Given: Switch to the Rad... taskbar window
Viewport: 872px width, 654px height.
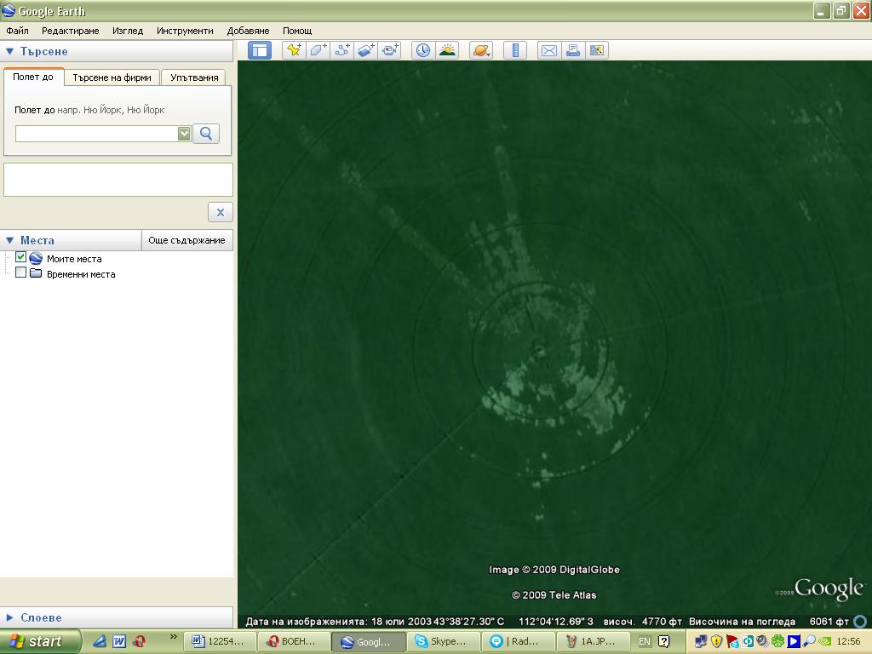Looking at the screenshot, I should point(517,641).
